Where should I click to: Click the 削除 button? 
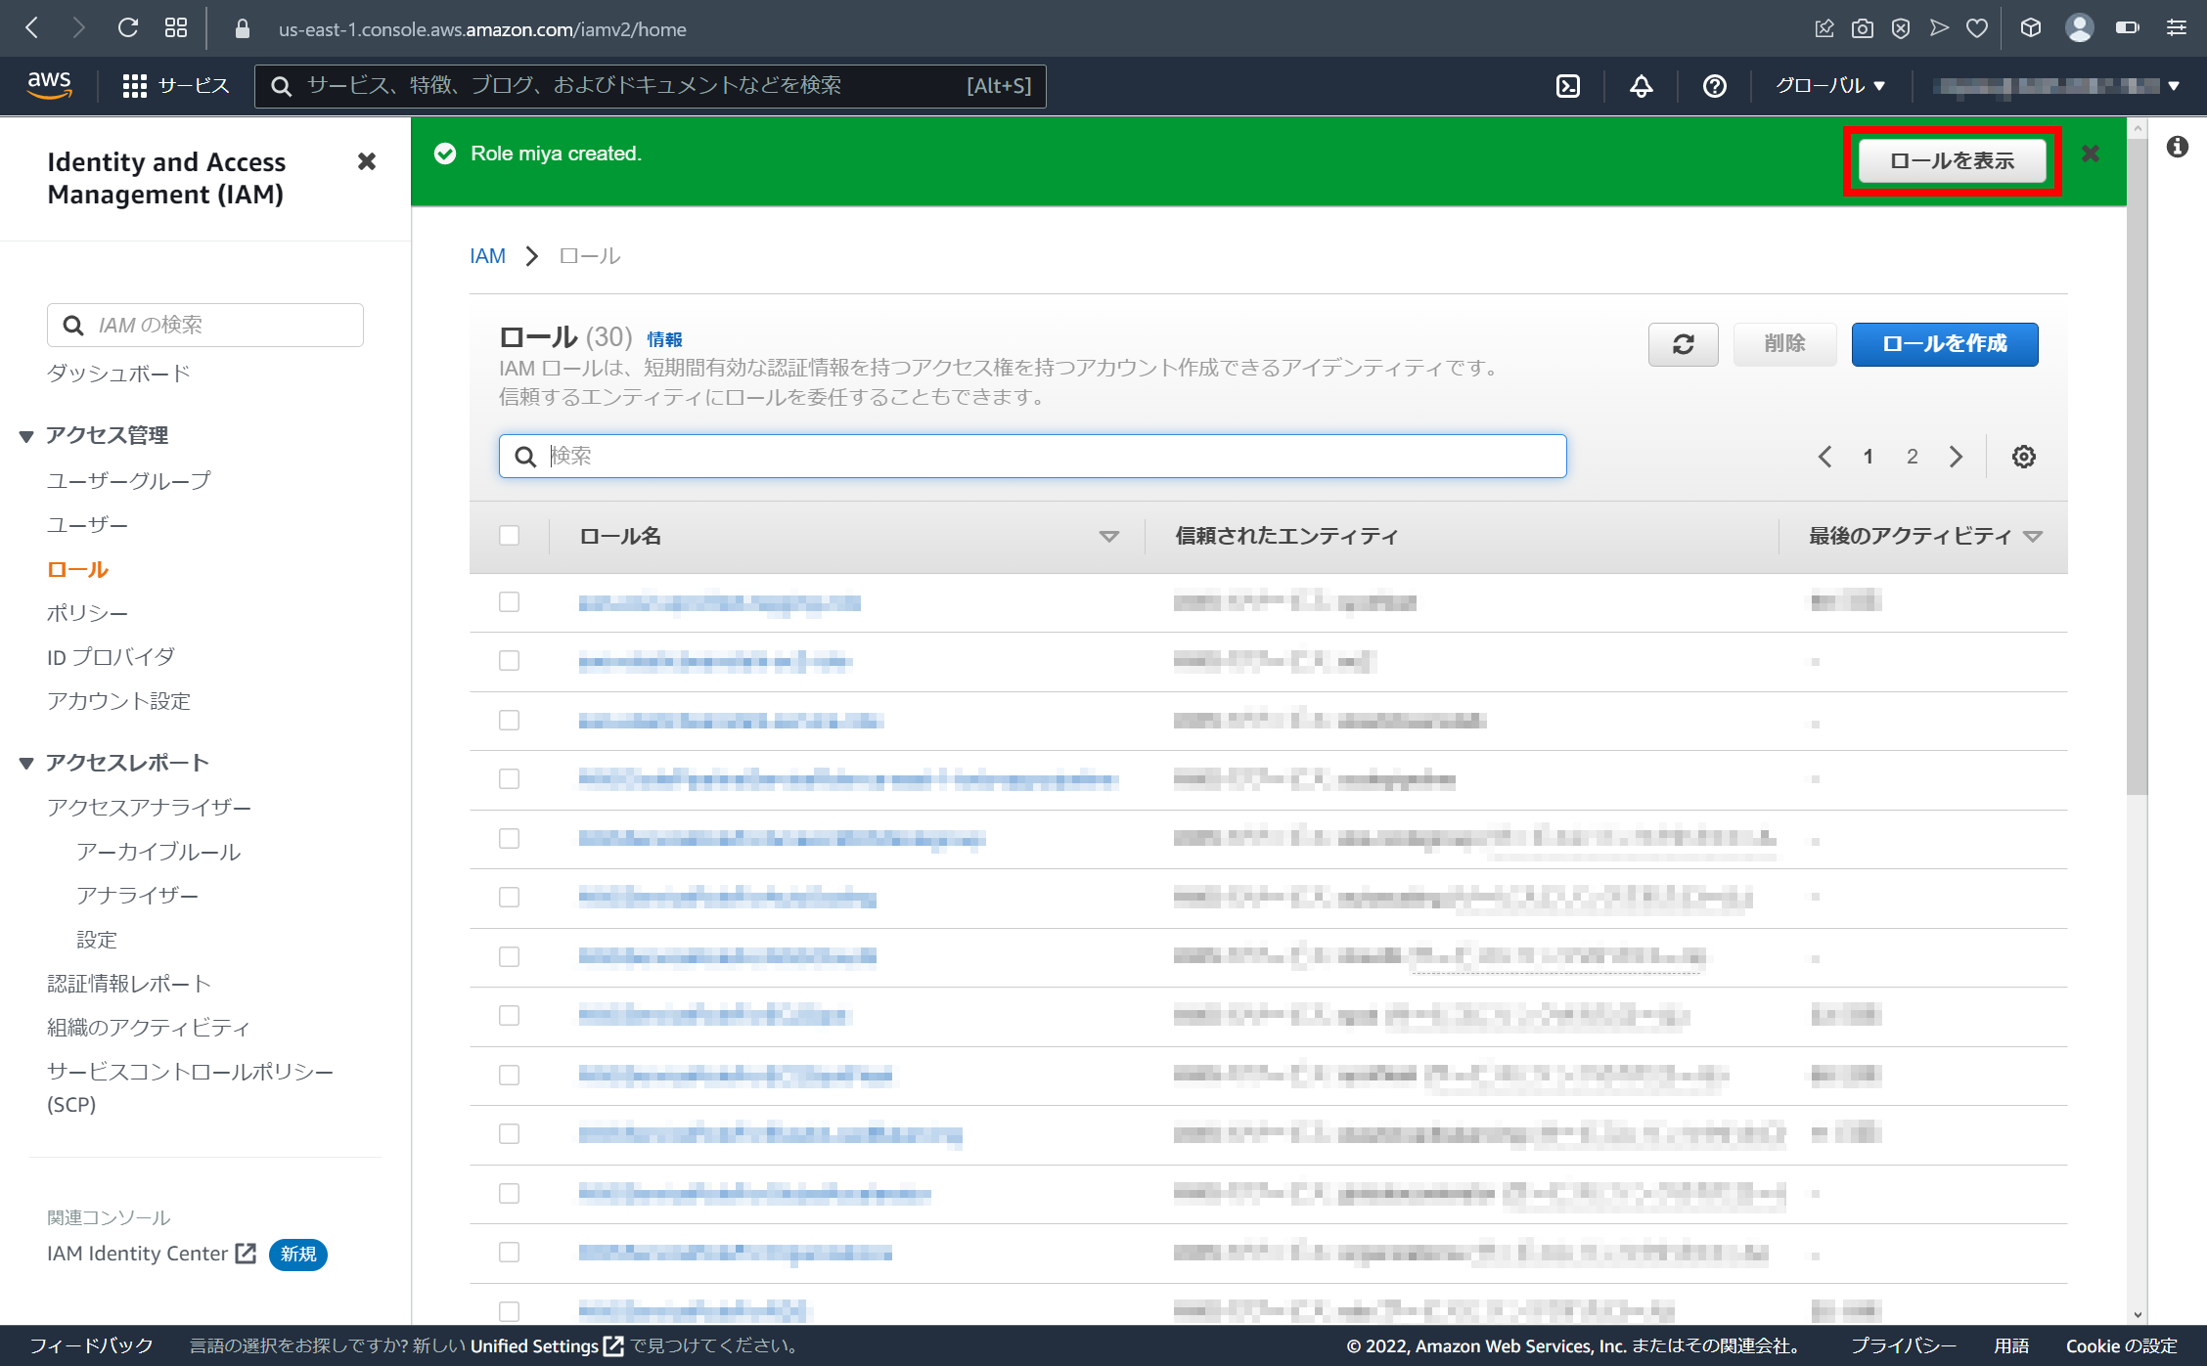1784,344
